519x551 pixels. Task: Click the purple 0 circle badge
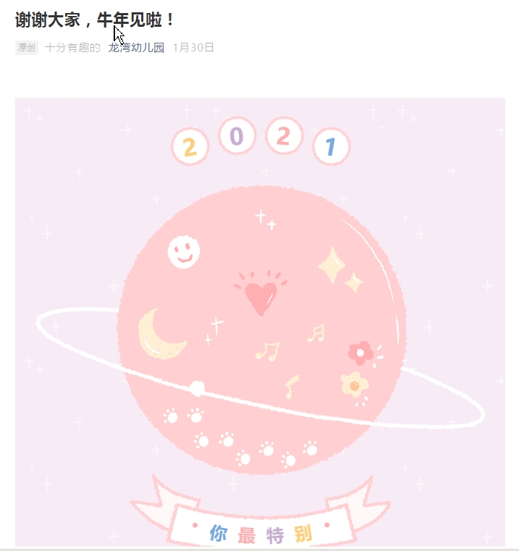click(x=237, y=136)
